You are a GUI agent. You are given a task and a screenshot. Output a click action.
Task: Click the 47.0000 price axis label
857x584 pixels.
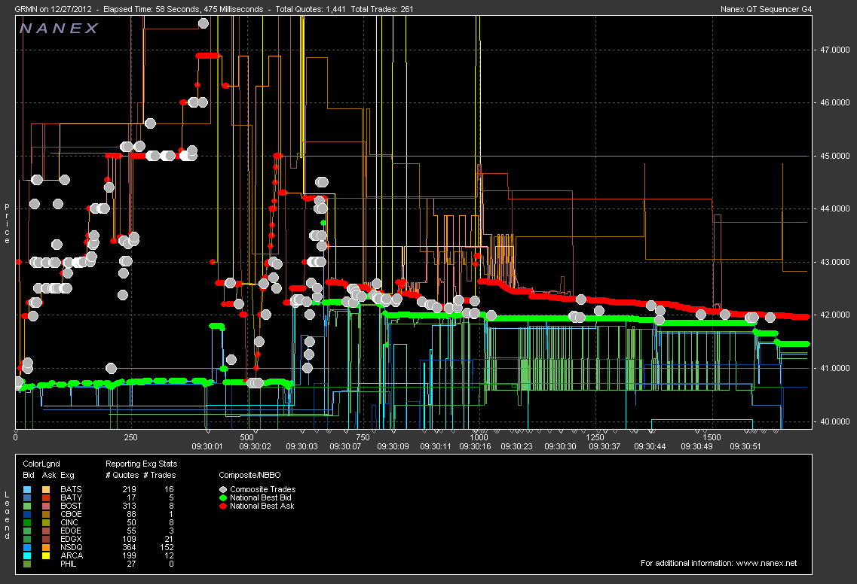click(x=835, y=50)
